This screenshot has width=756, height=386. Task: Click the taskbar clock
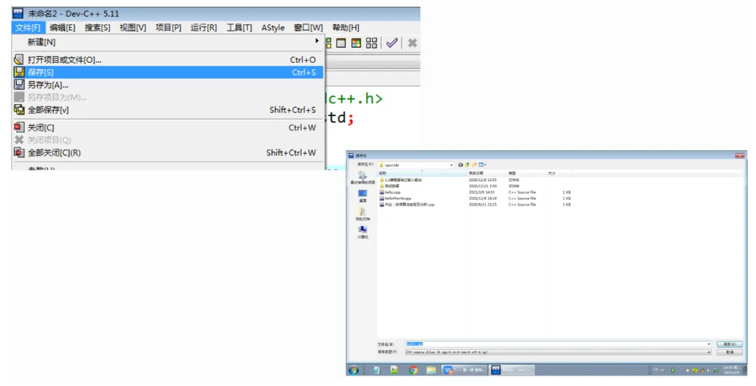(731, 370)
